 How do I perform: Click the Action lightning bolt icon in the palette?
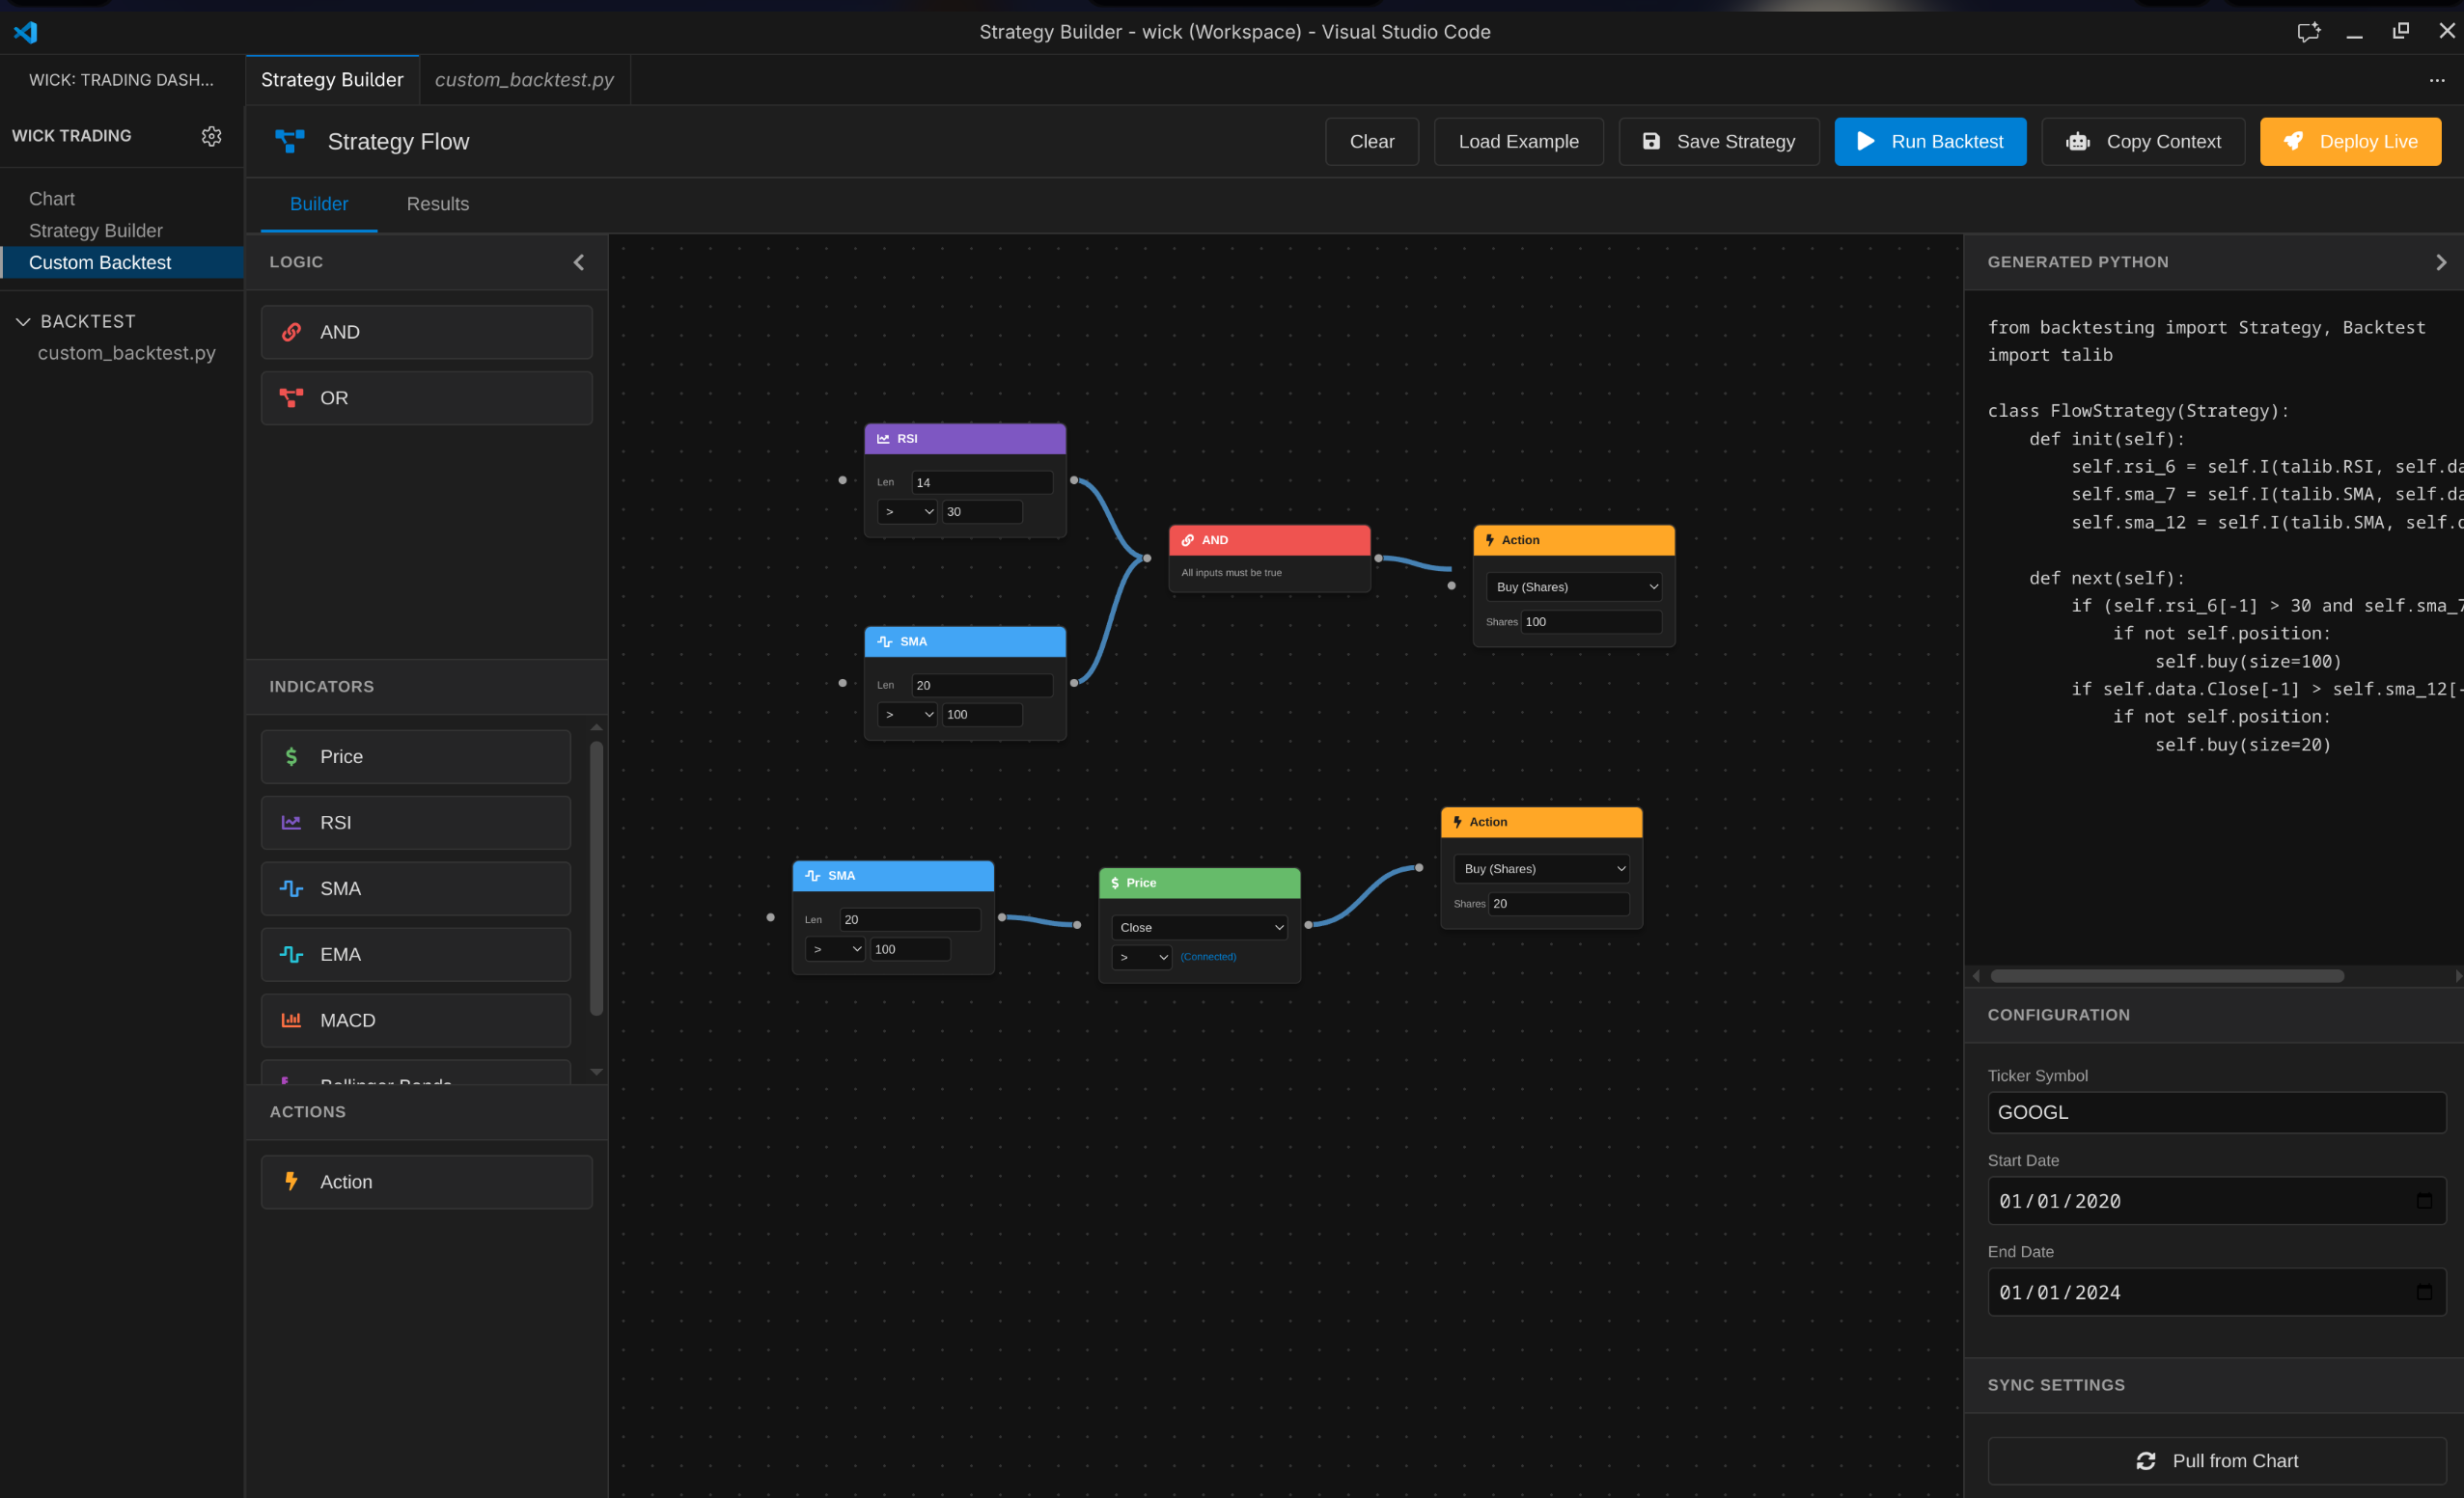(x=291, y=1182)
